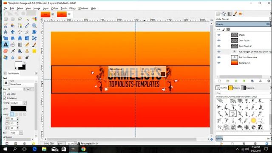Select the Clone stamp tool
This screenshot has width=272, height=153.
click(27, 51)
